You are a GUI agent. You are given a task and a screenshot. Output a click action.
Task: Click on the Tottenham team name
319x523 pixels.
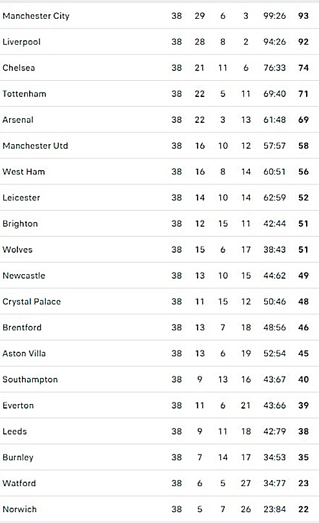point(25,94)
